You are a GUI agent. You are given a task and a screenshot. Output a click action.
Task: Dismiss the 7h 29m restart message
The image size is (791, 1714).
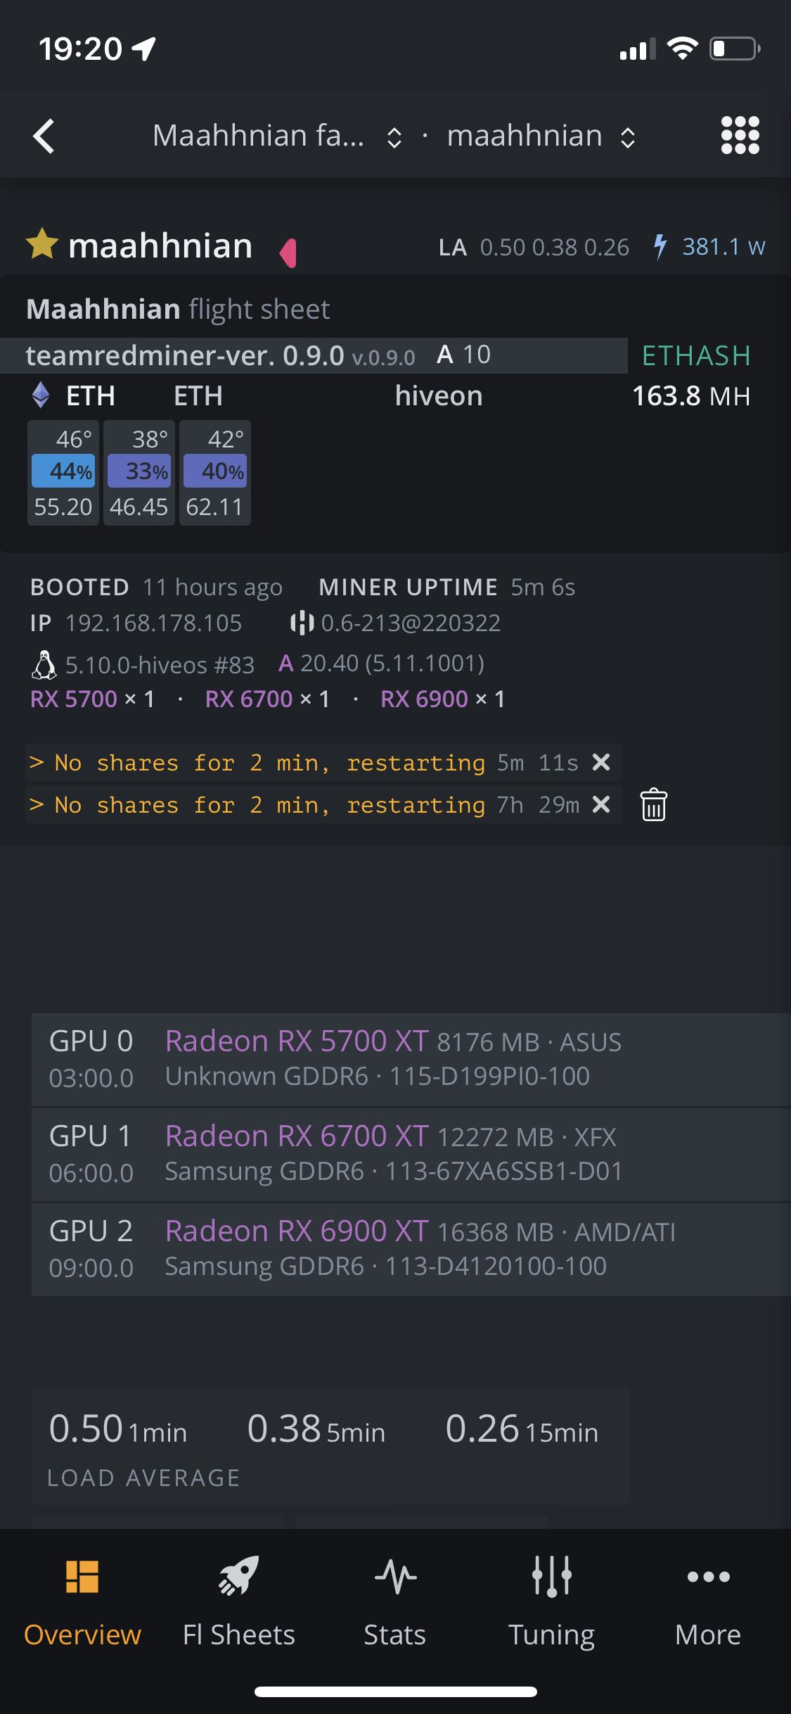[x=601, y=804]
